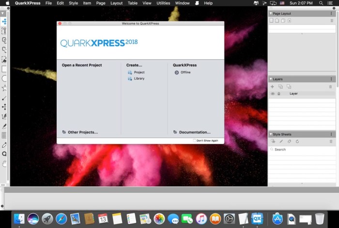Click gear icon atop tools palette
This screenshot has width=339, height=228.
(8, 8)
